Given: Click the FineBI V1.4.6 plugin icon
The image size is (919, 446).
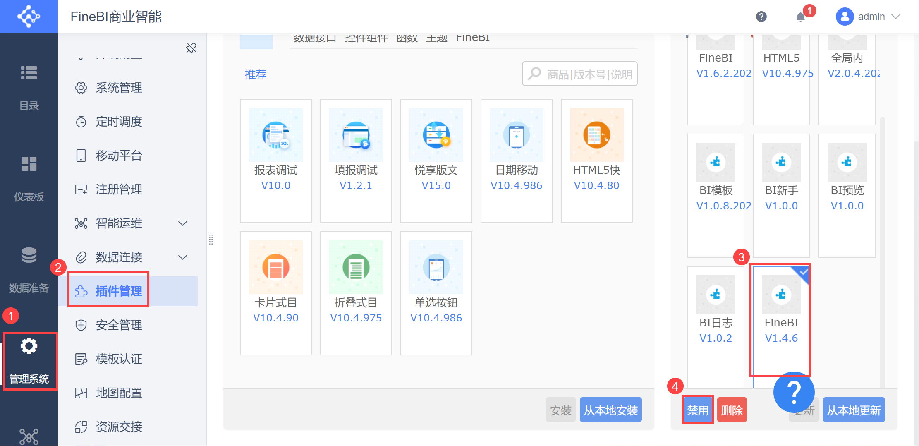Looking at the screenshot, I should pyautogui.click(x=781, y=295).
